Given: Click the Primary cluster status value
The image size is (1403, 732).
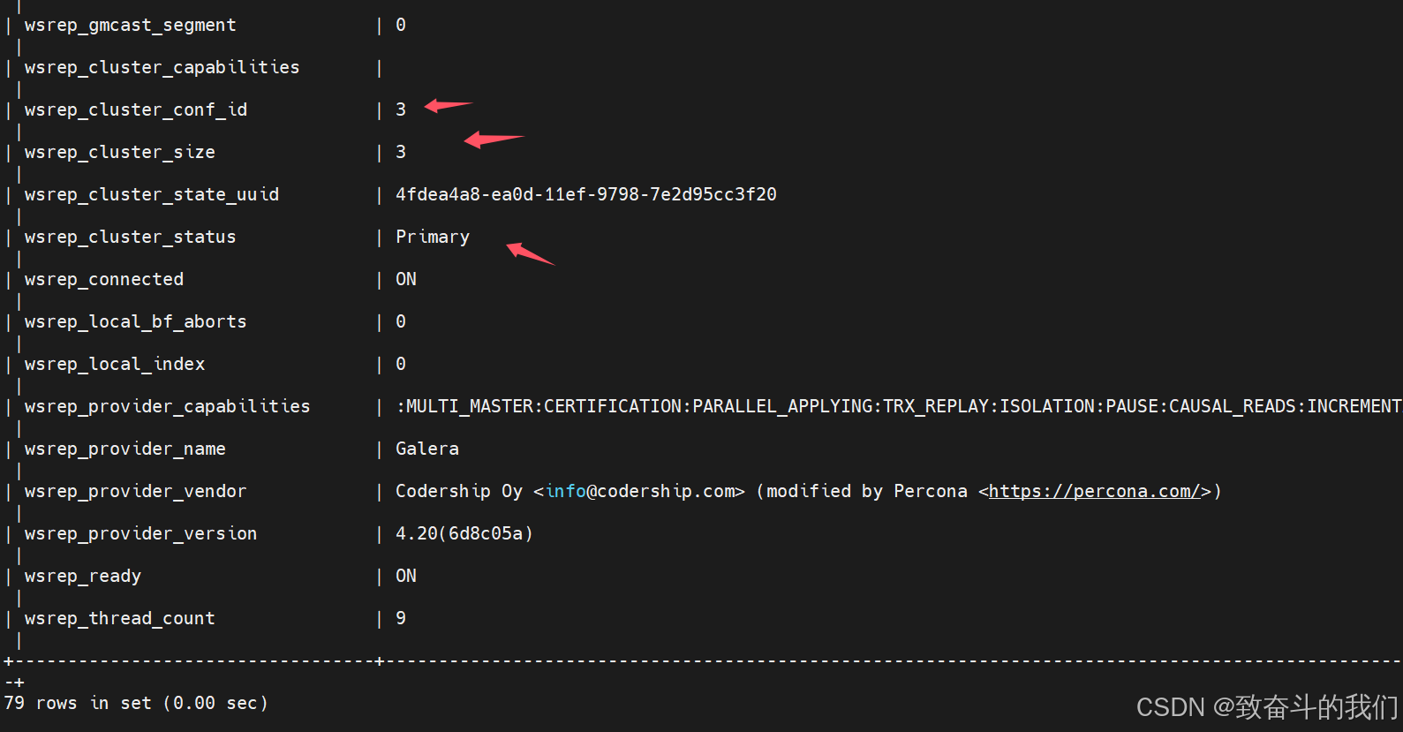Looking at the screenshot, I should (x=433, y=237).
